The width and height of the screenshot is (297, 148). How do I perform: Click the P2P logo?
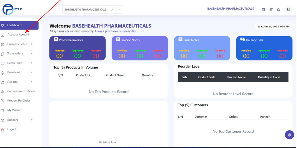pos(12,9)
